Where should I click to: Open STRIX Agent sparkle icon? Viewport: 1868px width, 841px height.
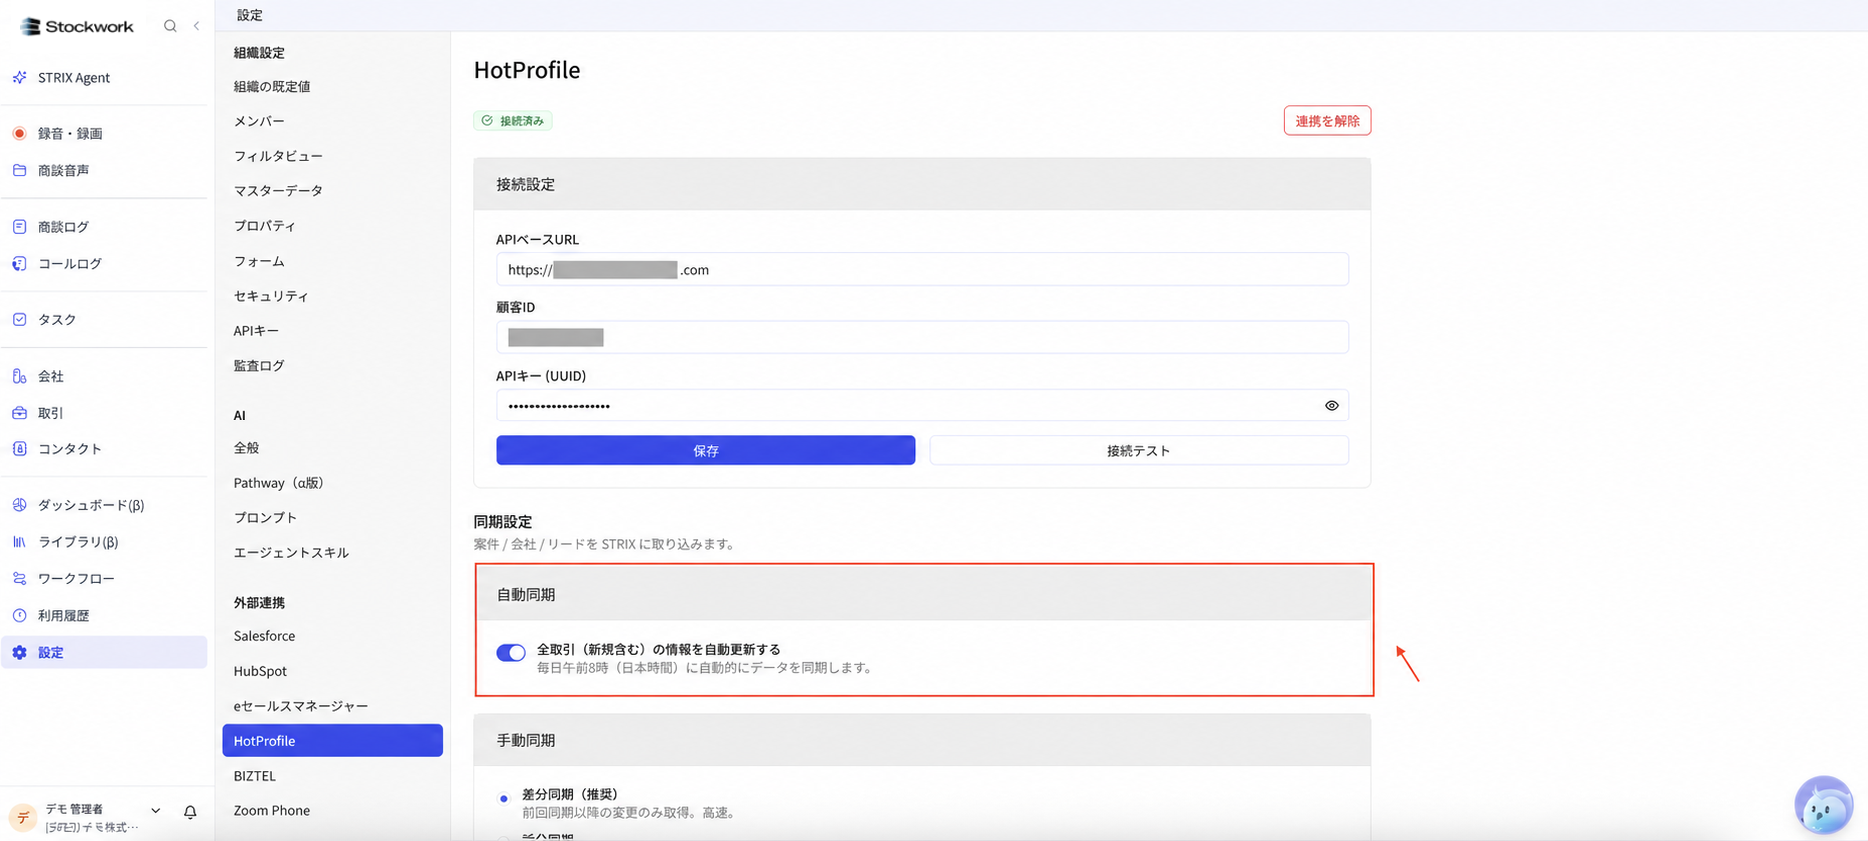point(19,77)
